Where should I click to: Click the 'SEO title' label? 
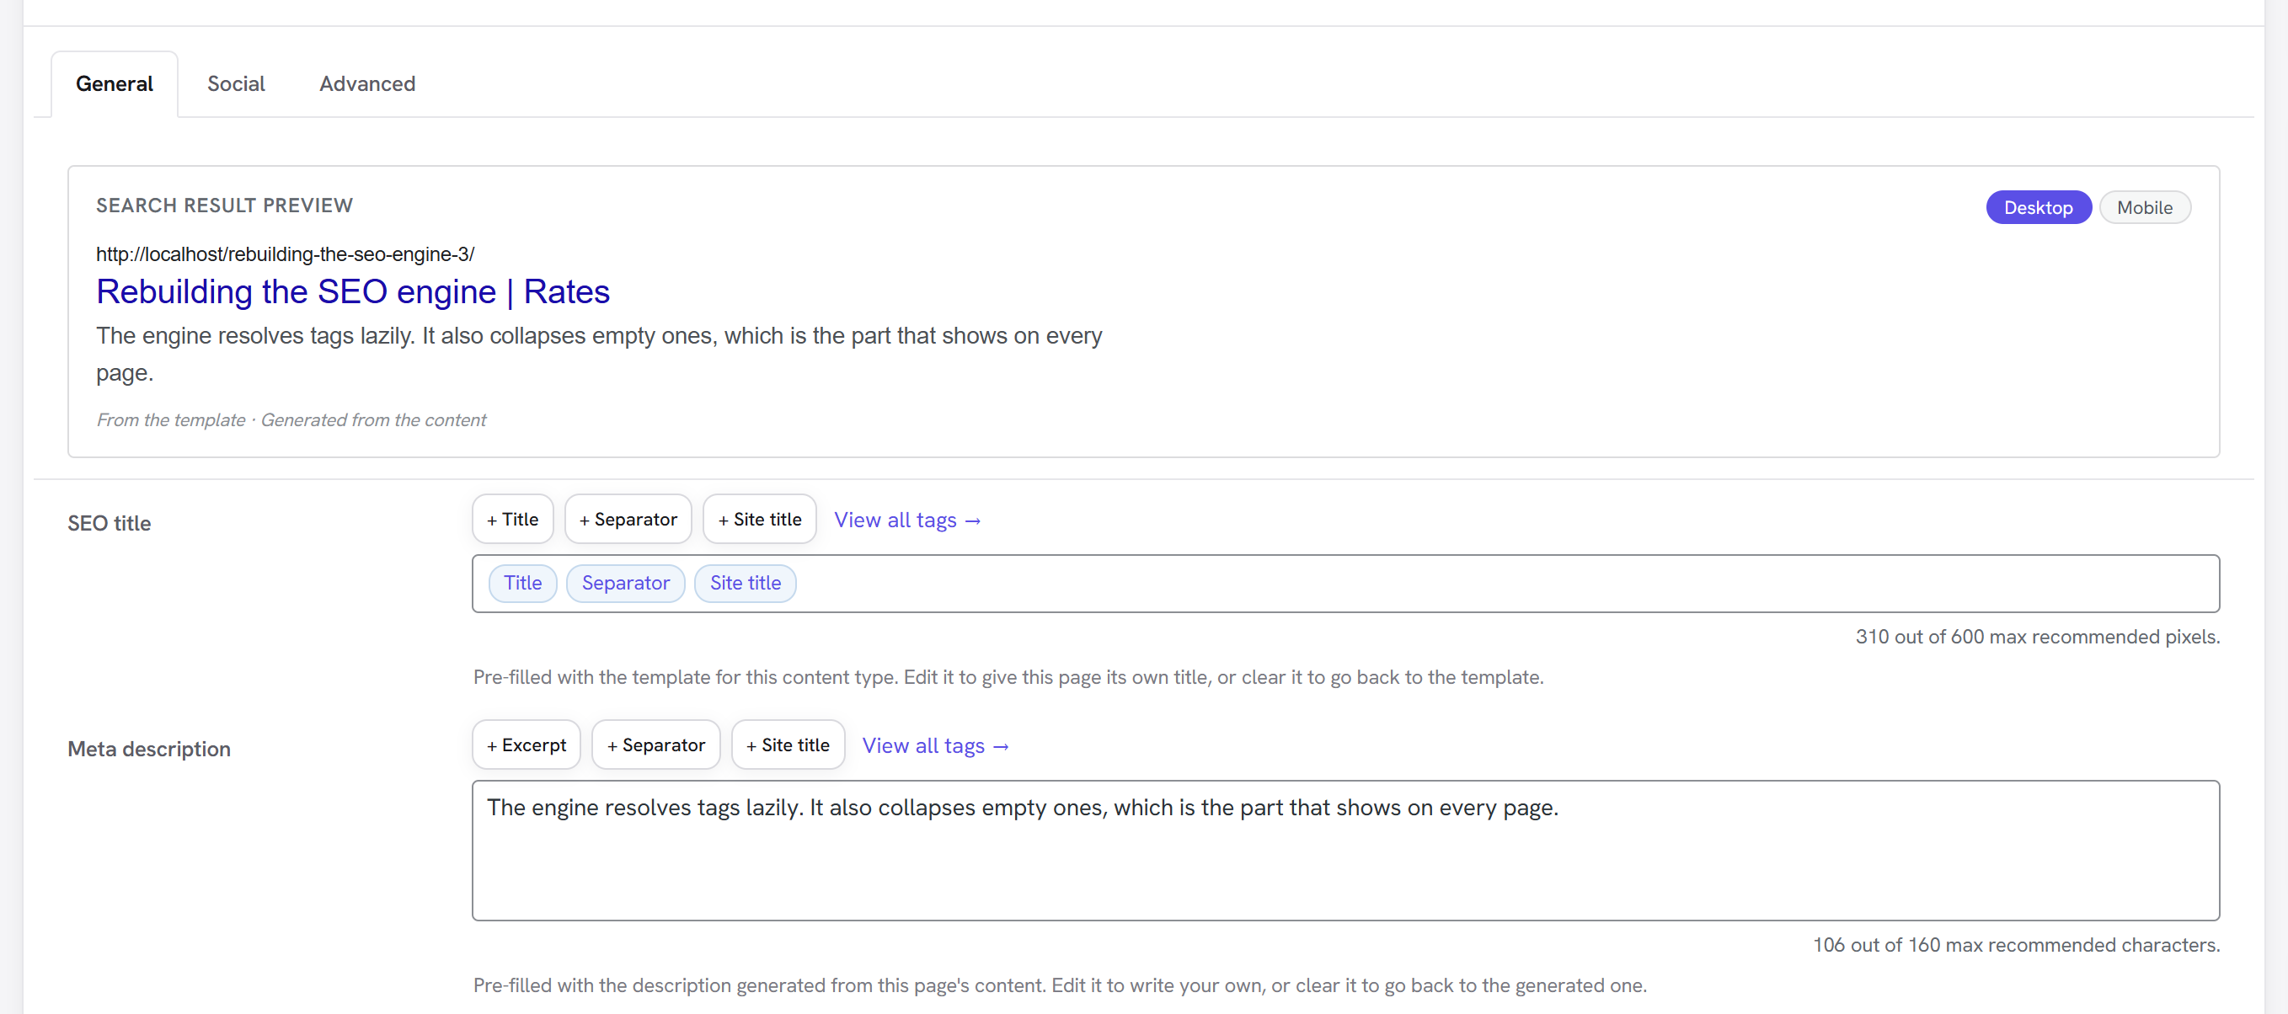point(110,523)
